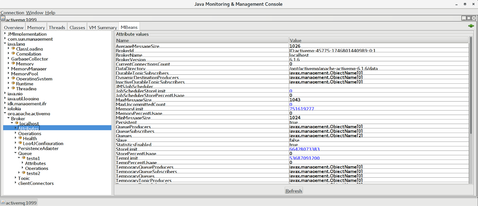Click the localhost broker bean icon
The height and width of the screenshot is (206, 478).
click(17, 123)
